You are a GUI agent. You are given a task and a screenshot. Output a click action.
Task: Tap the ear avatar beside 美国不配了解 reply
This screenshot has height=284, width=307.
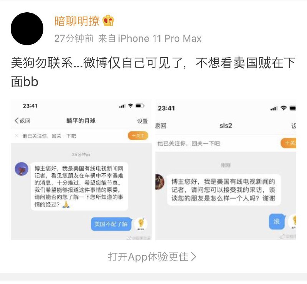tap(140, 224)
